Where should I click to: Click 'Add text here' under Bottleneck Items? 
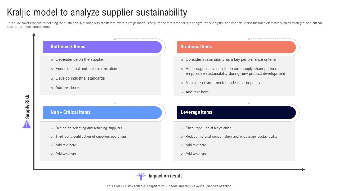point(67,88)
